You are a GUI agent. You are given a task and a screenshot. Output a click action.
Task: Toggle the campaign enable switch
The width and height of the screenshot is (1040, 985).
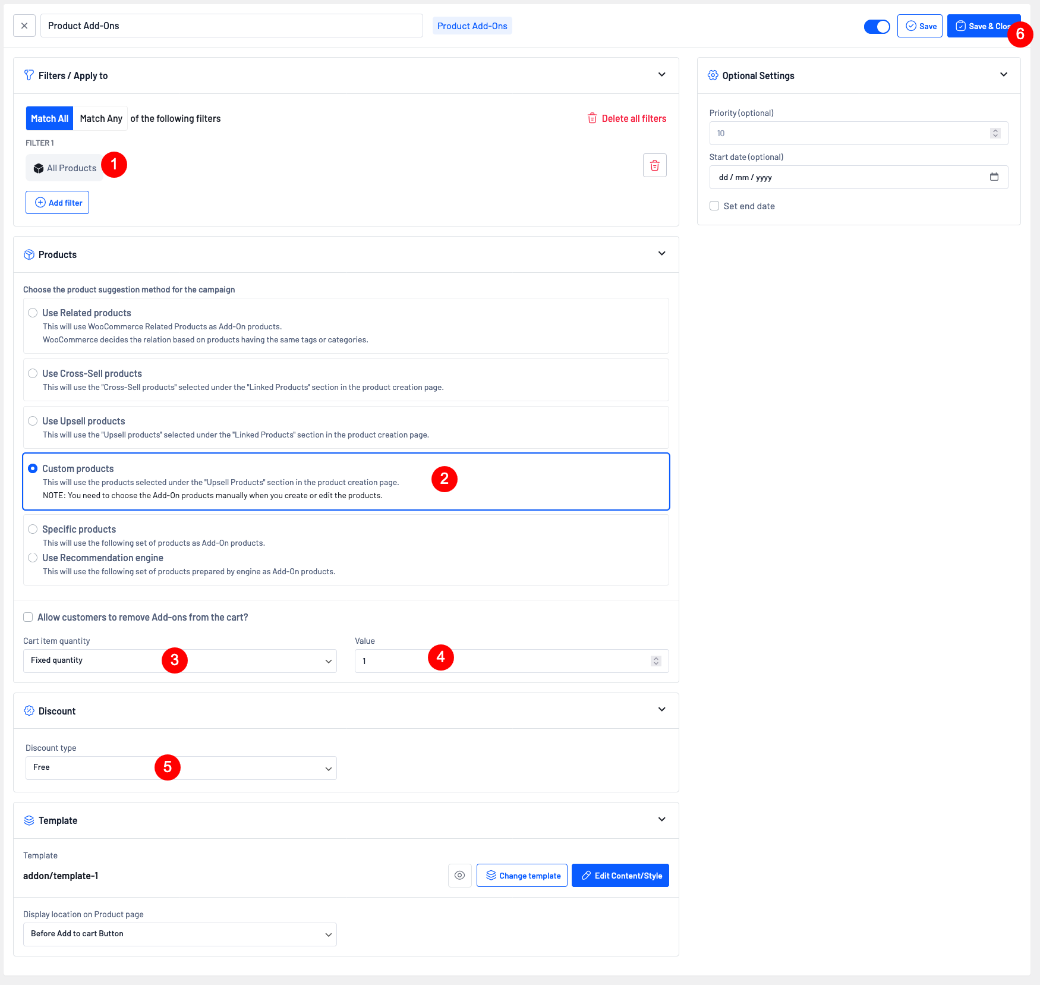(877, 27)
